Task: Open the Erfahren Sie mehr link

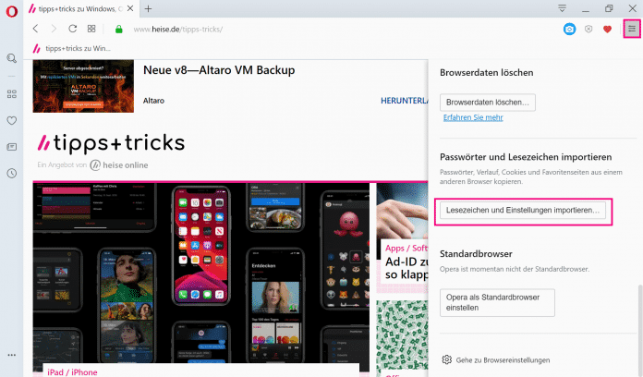Action: [x=472, y=118]
